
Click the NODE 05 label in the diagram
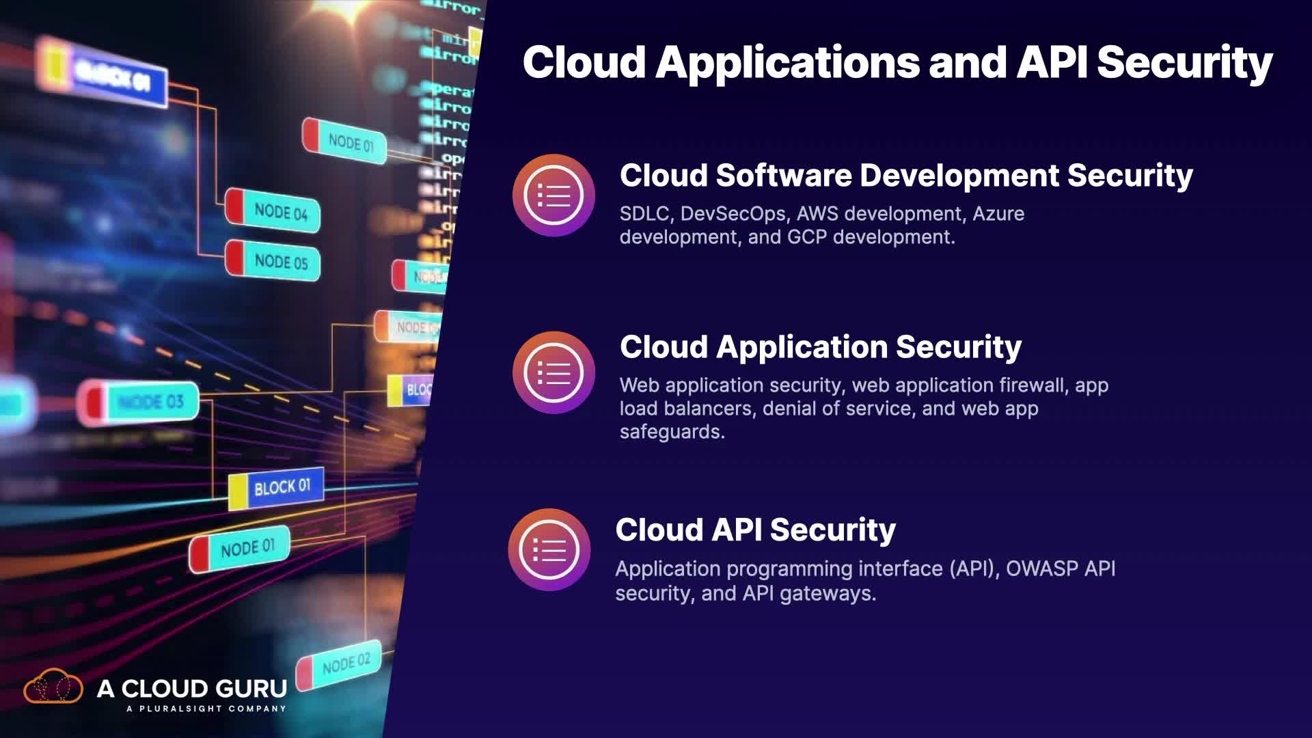tap(280, 261)
